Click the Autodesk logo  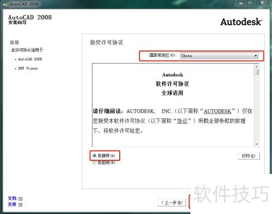pyautogui.click(x=242, y=22)
